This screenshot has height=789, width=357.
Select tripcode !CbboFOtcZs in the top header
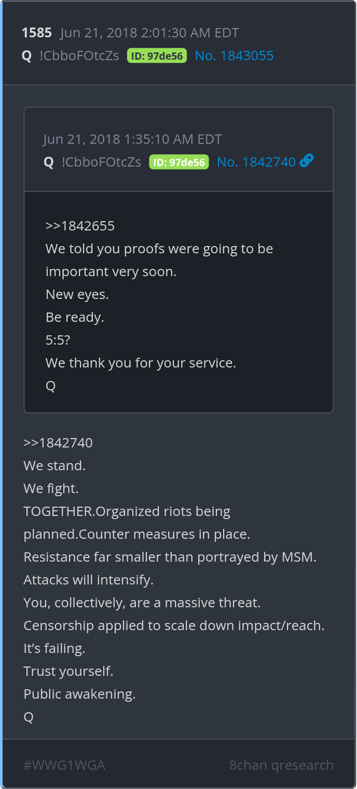pos(79,56)
